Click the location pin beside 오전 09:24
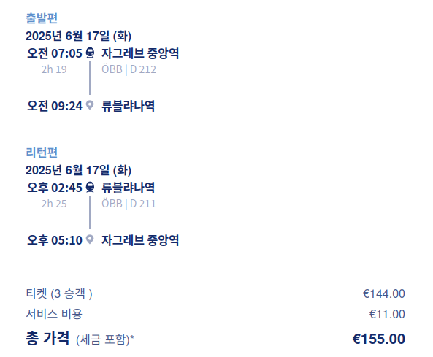 tap(90, 105)
